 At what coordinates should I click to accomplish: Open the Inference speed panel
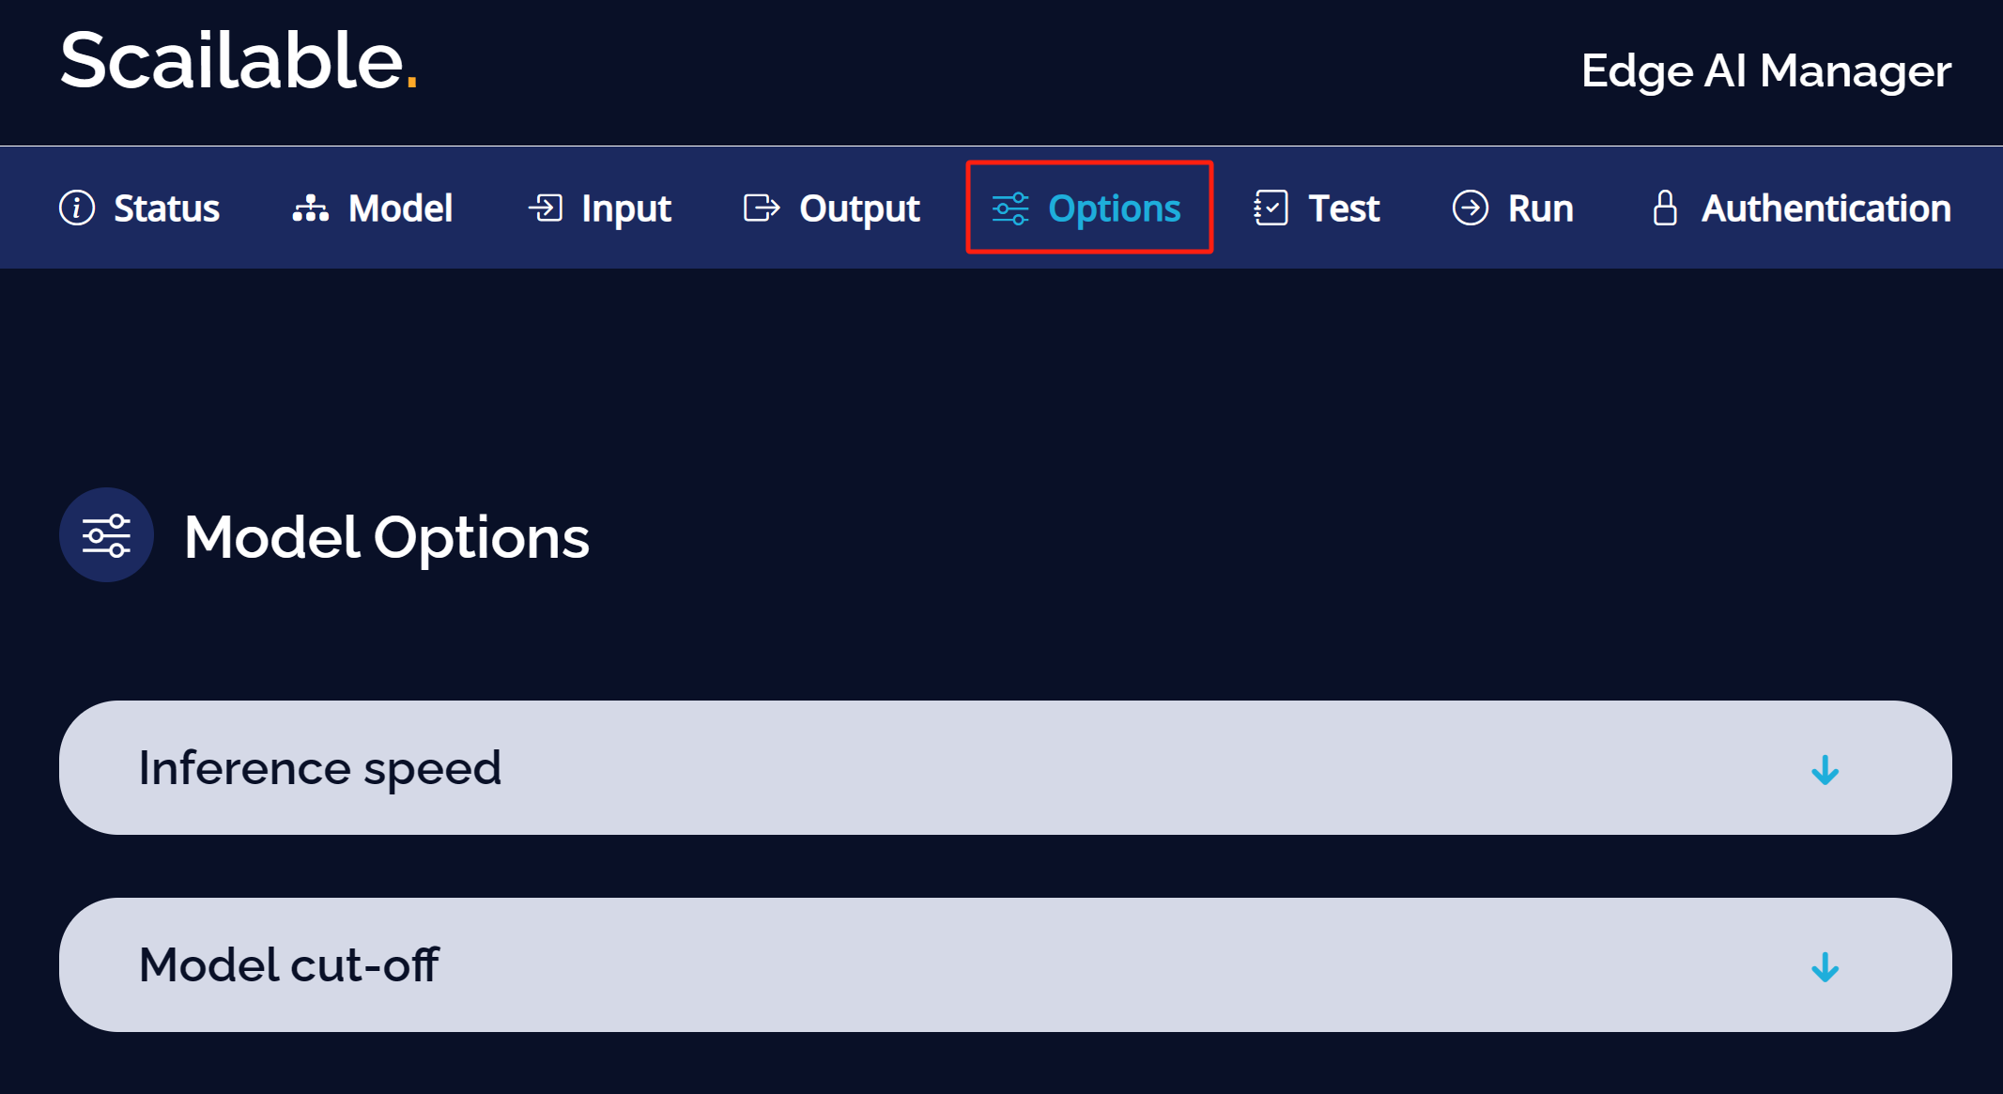pyautogui.click(x=1005, y=767)
